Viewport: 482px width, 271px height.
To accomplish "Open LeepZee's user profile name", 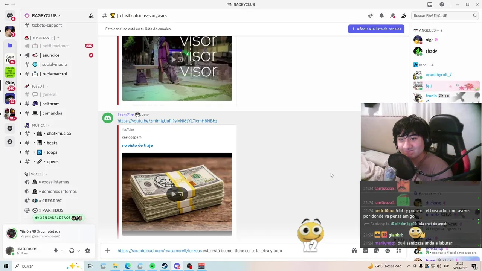I will pyautogui.click(x=126, y=115).
